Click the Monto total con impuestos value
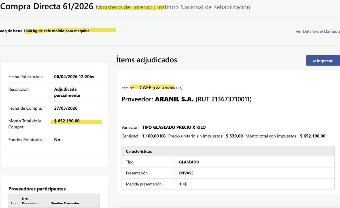This screenshot has width=340, height=208. click(313, 136)
